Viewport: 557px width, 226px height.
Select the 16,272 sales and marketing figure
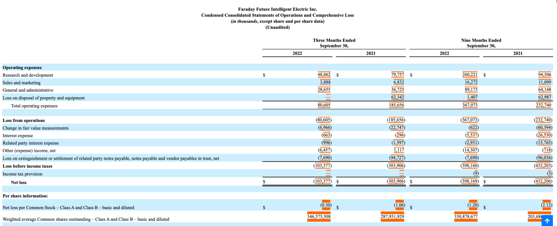(471, 83)
